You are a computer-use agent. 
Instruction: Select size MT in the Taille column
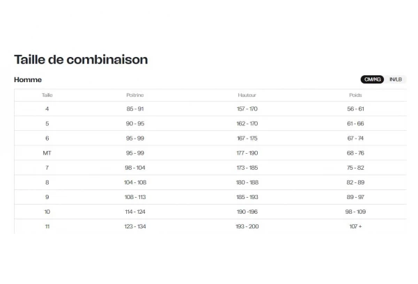pyautogui.click(x=47, y=153)
